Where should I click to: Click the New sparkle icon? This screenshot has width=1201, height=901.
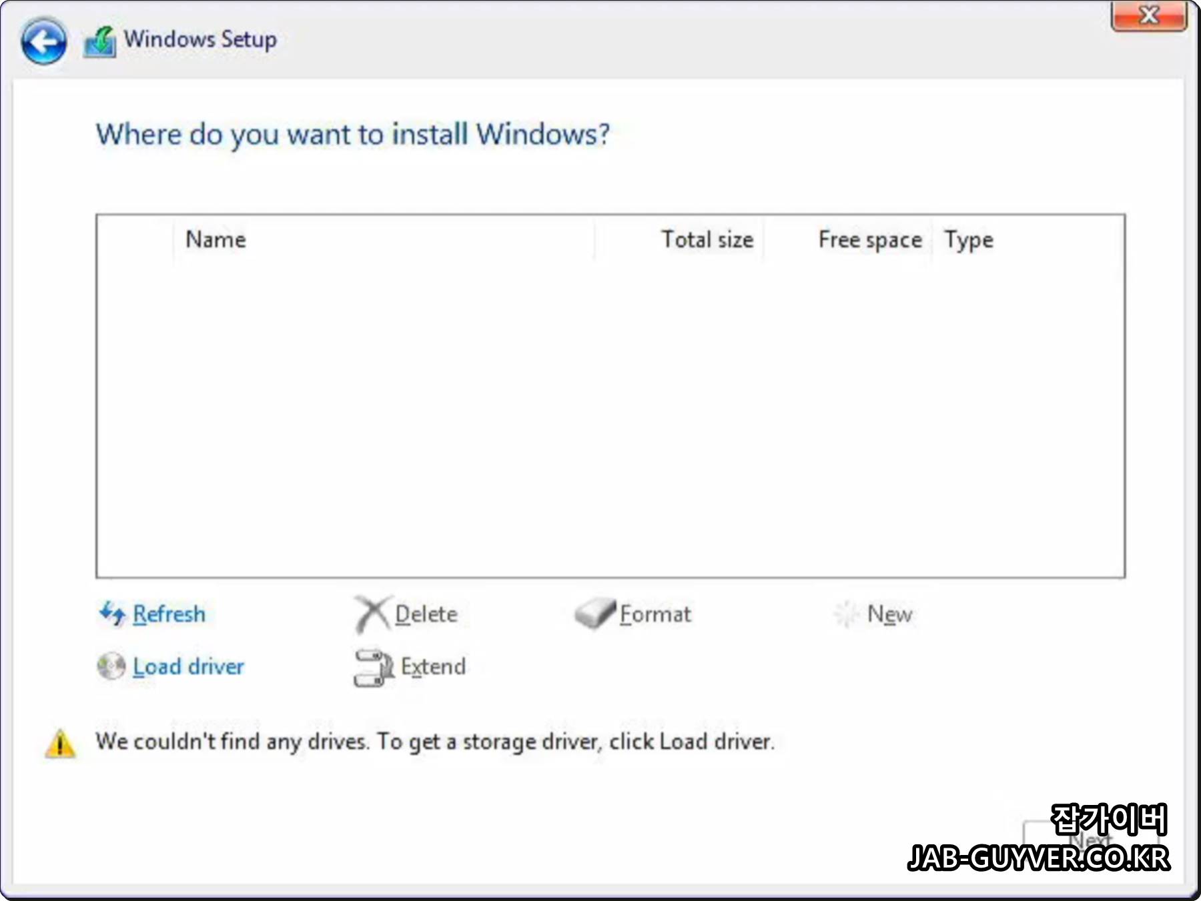pyautogui.click(x=846, y=614)
